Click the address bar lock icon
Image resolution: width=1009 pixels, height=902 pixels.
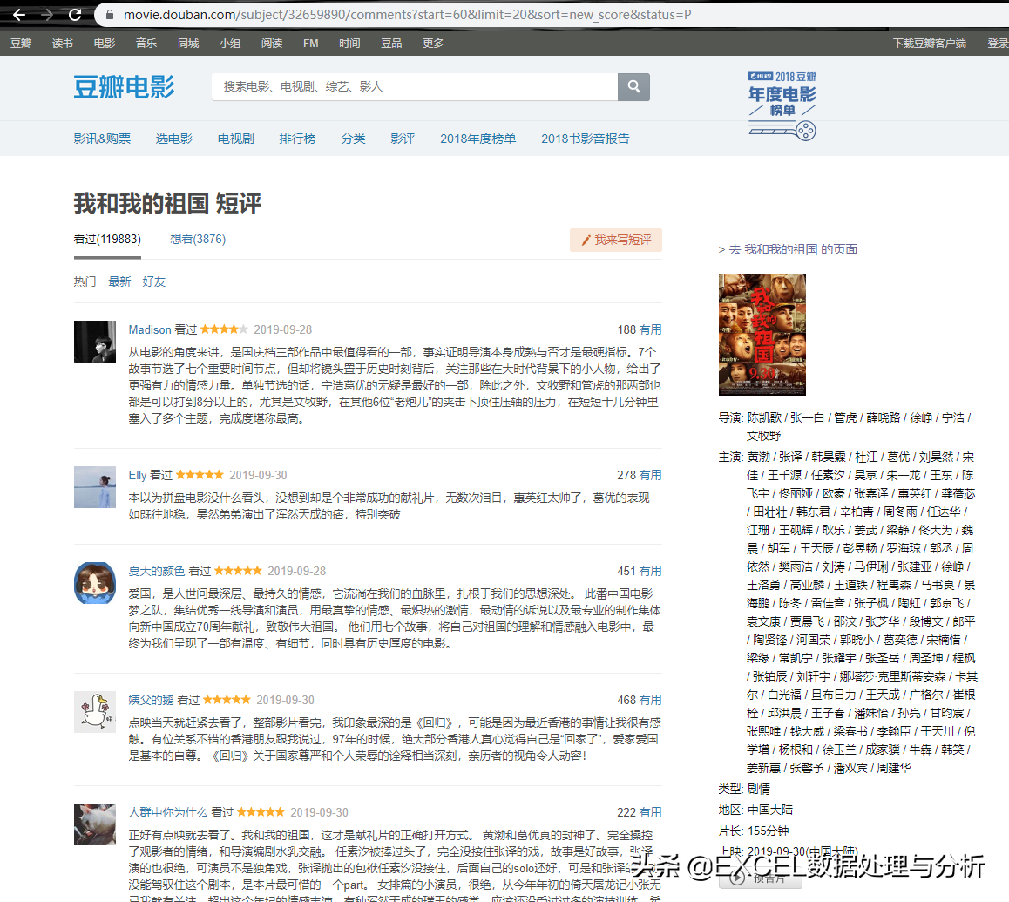click(x=110, y=15)
